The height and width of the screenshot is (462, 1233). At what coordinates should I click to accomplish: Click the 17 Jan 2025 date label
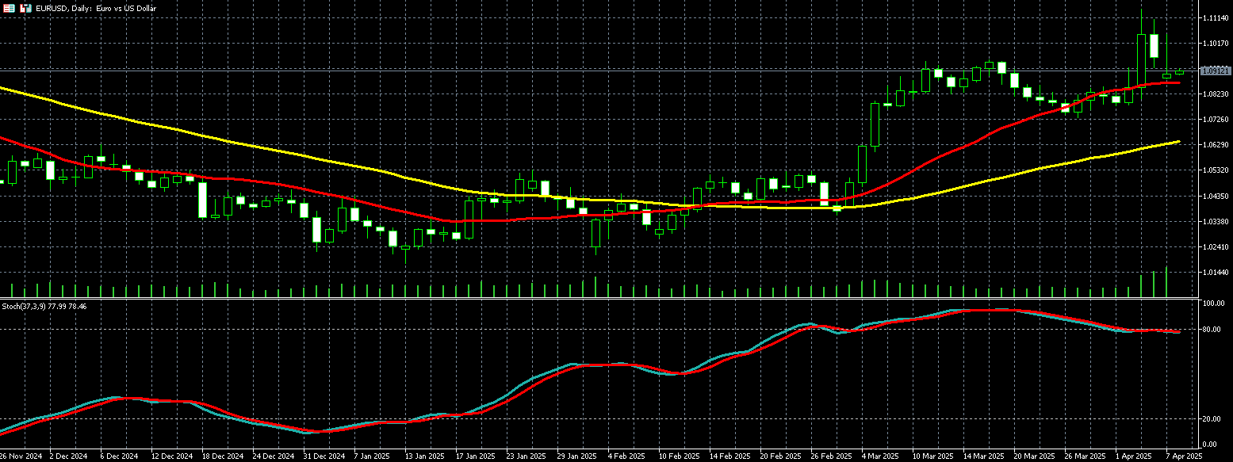click(x=474, y=456)
